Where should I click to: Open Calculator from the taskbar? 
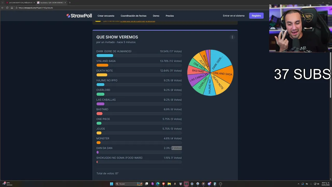tap(215, 184)
